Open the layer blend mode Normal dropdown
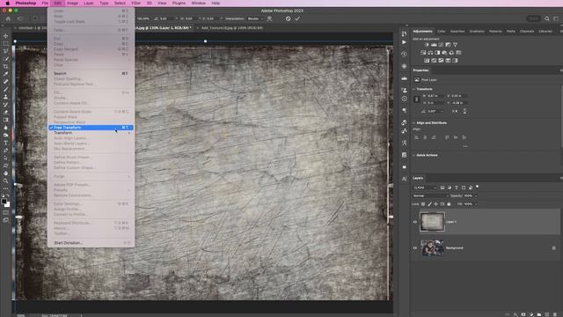Screen dimensions: 563x317 [x=430, y=195]
